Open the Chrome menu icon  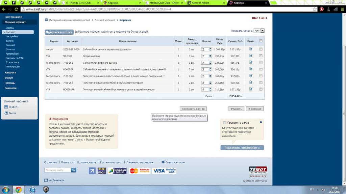coord(342,9)
